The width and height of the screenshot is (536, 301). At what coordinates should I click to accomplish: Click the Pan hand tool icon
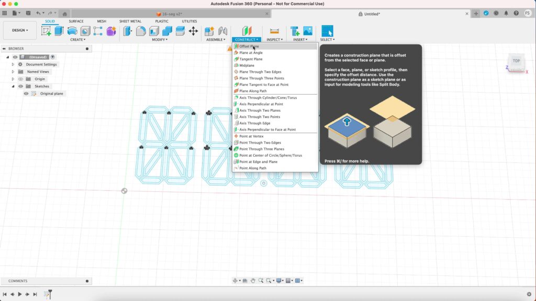253,281
